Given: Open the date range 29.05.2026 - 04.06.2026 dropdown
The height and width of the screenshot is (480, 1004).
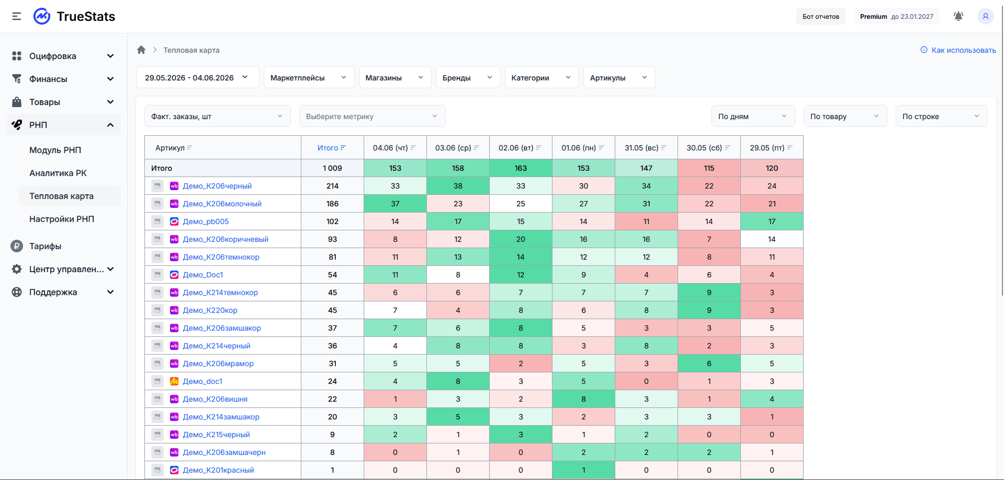Looking at the screenshot, I should point(197,77).
